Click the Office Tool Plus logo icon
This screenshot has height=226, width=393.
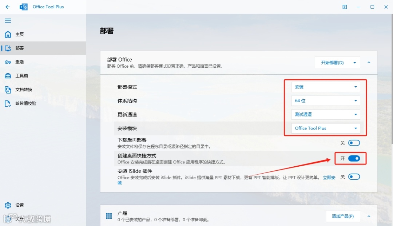(23, 7)
